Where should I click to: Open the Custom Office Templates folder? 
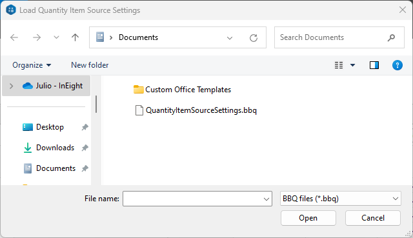coord(182,90)
